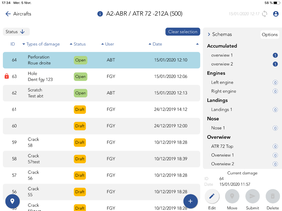Clear selection button
The width and height of the screenshot is (282, 211).
[183, 32]
